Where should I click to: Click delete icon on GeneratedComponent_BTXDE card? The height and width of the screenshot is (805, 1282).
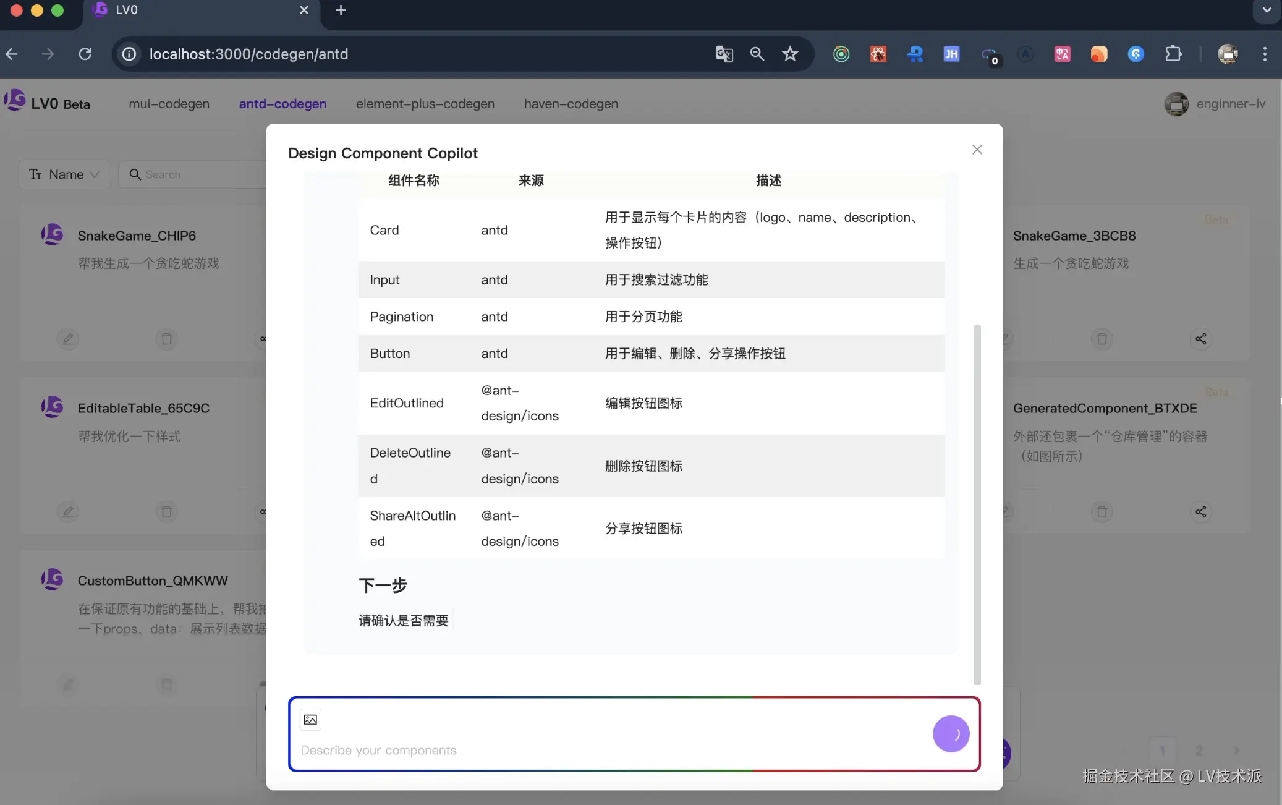tap(1102, 511)
